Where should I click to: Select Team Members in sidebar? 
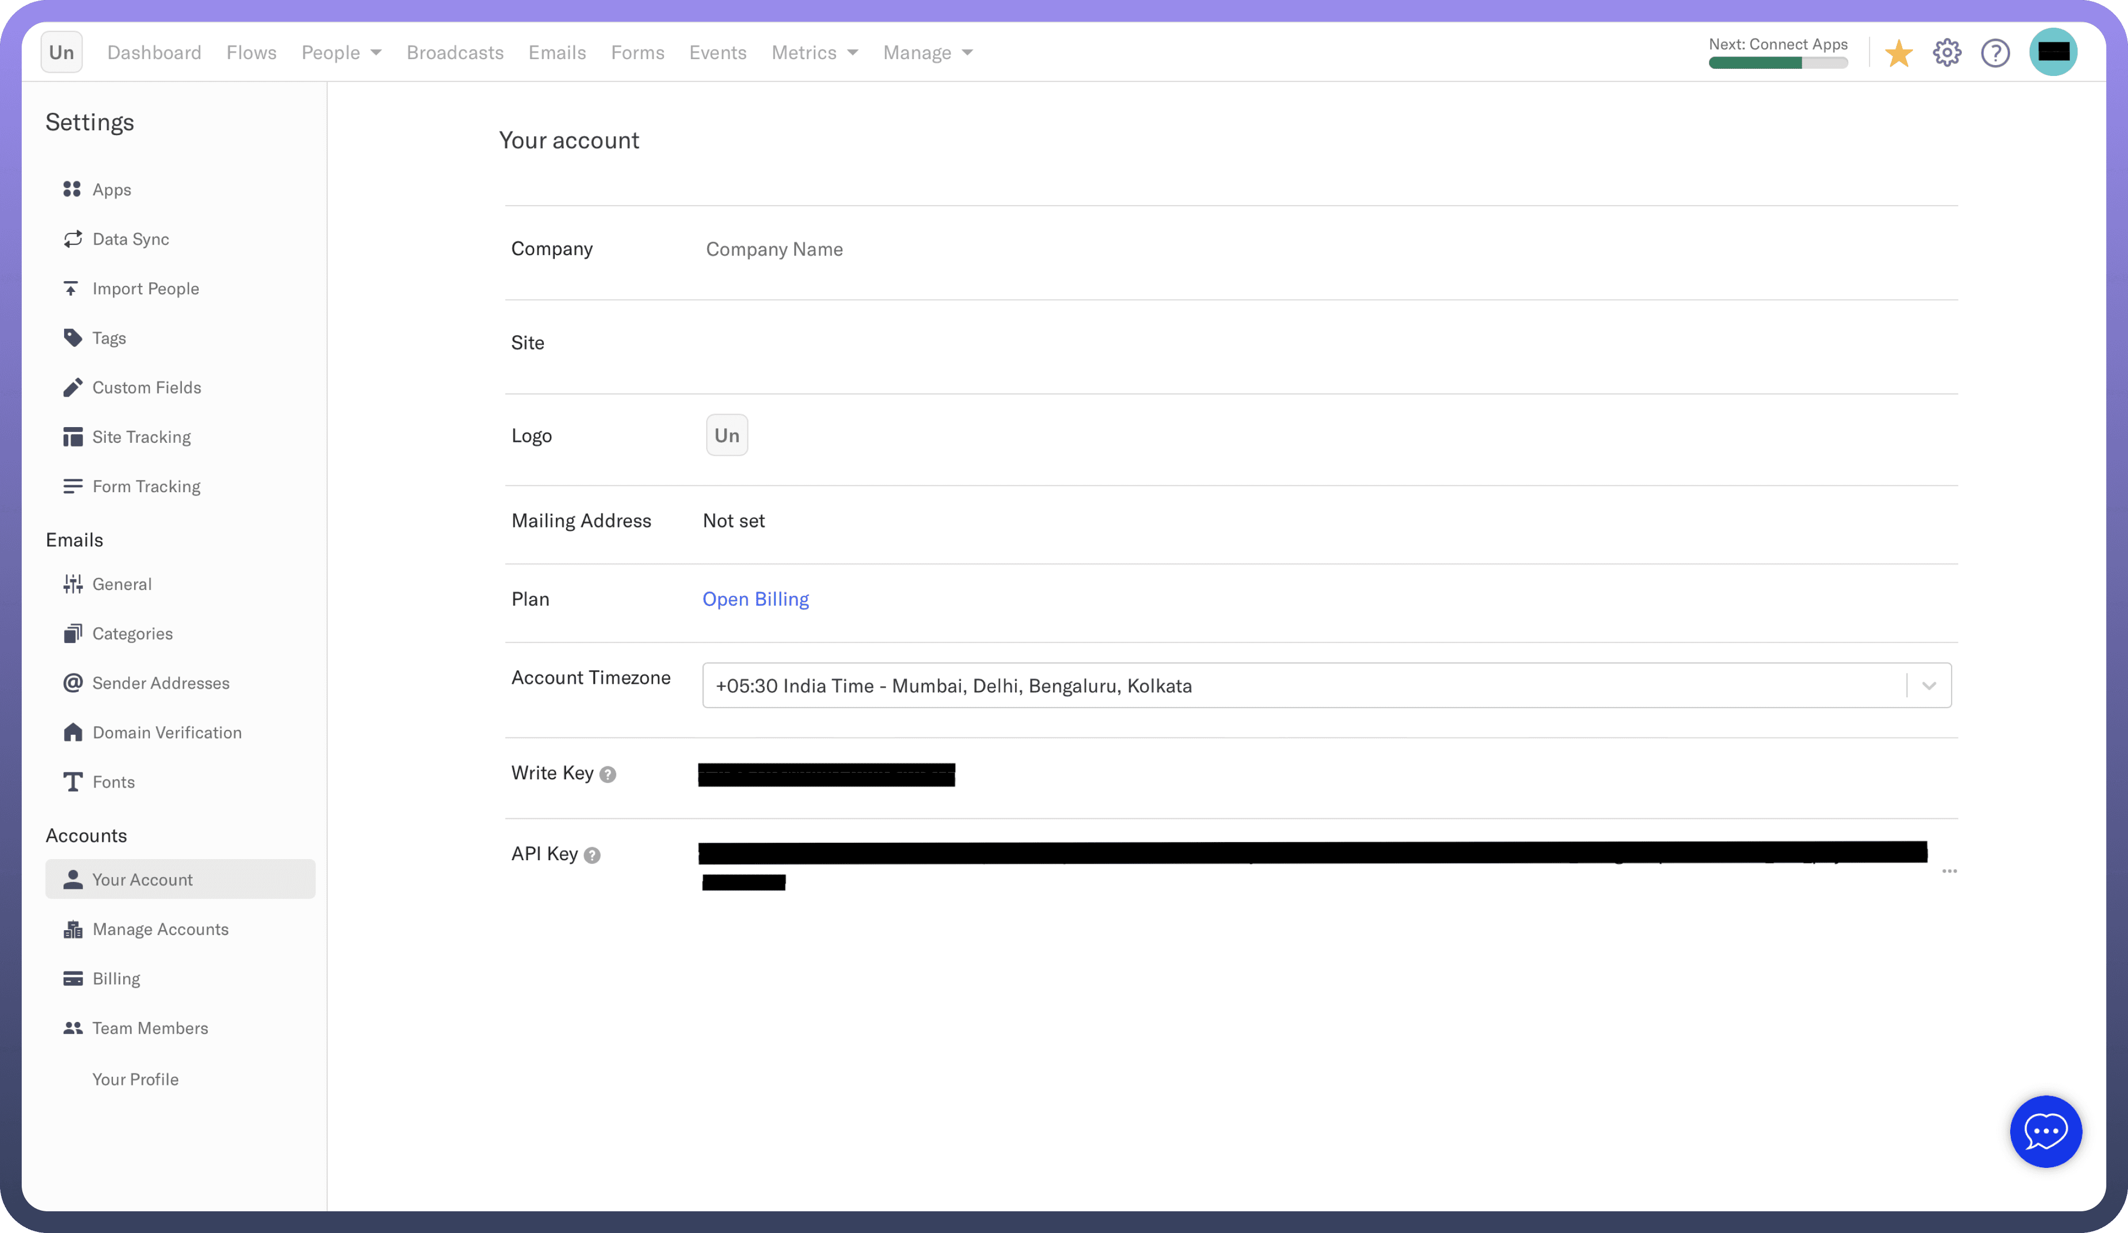pyautogui.click(x=149, y=1028)
